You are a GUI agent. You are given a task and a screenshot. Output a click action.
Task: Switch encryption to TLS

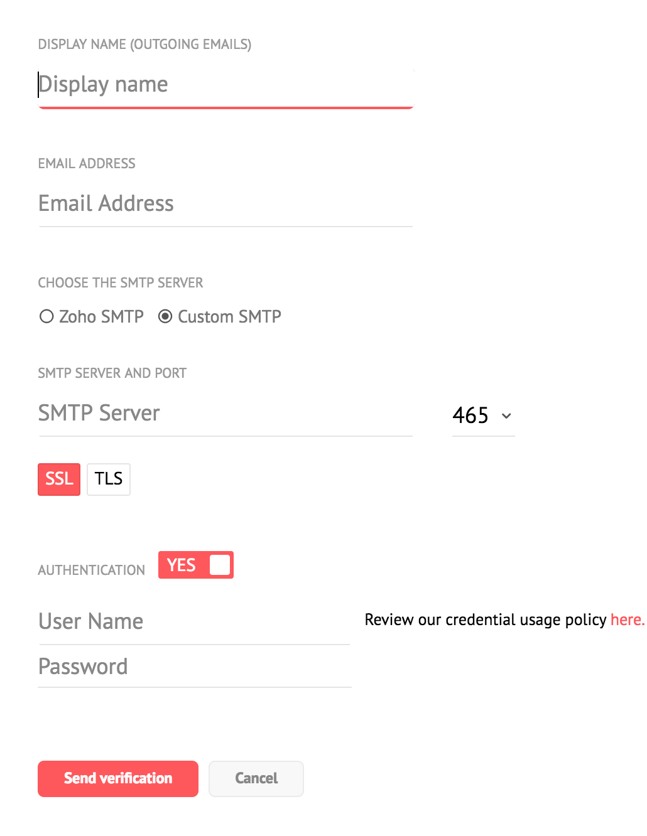pos(109,480)
